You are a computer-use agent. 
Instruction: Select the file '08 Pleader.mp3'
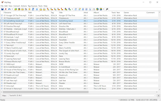10,83
